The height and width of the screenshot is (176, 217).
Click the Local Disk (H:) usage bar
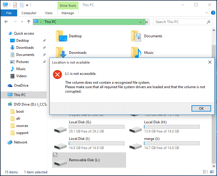click(x=172, y=127)
